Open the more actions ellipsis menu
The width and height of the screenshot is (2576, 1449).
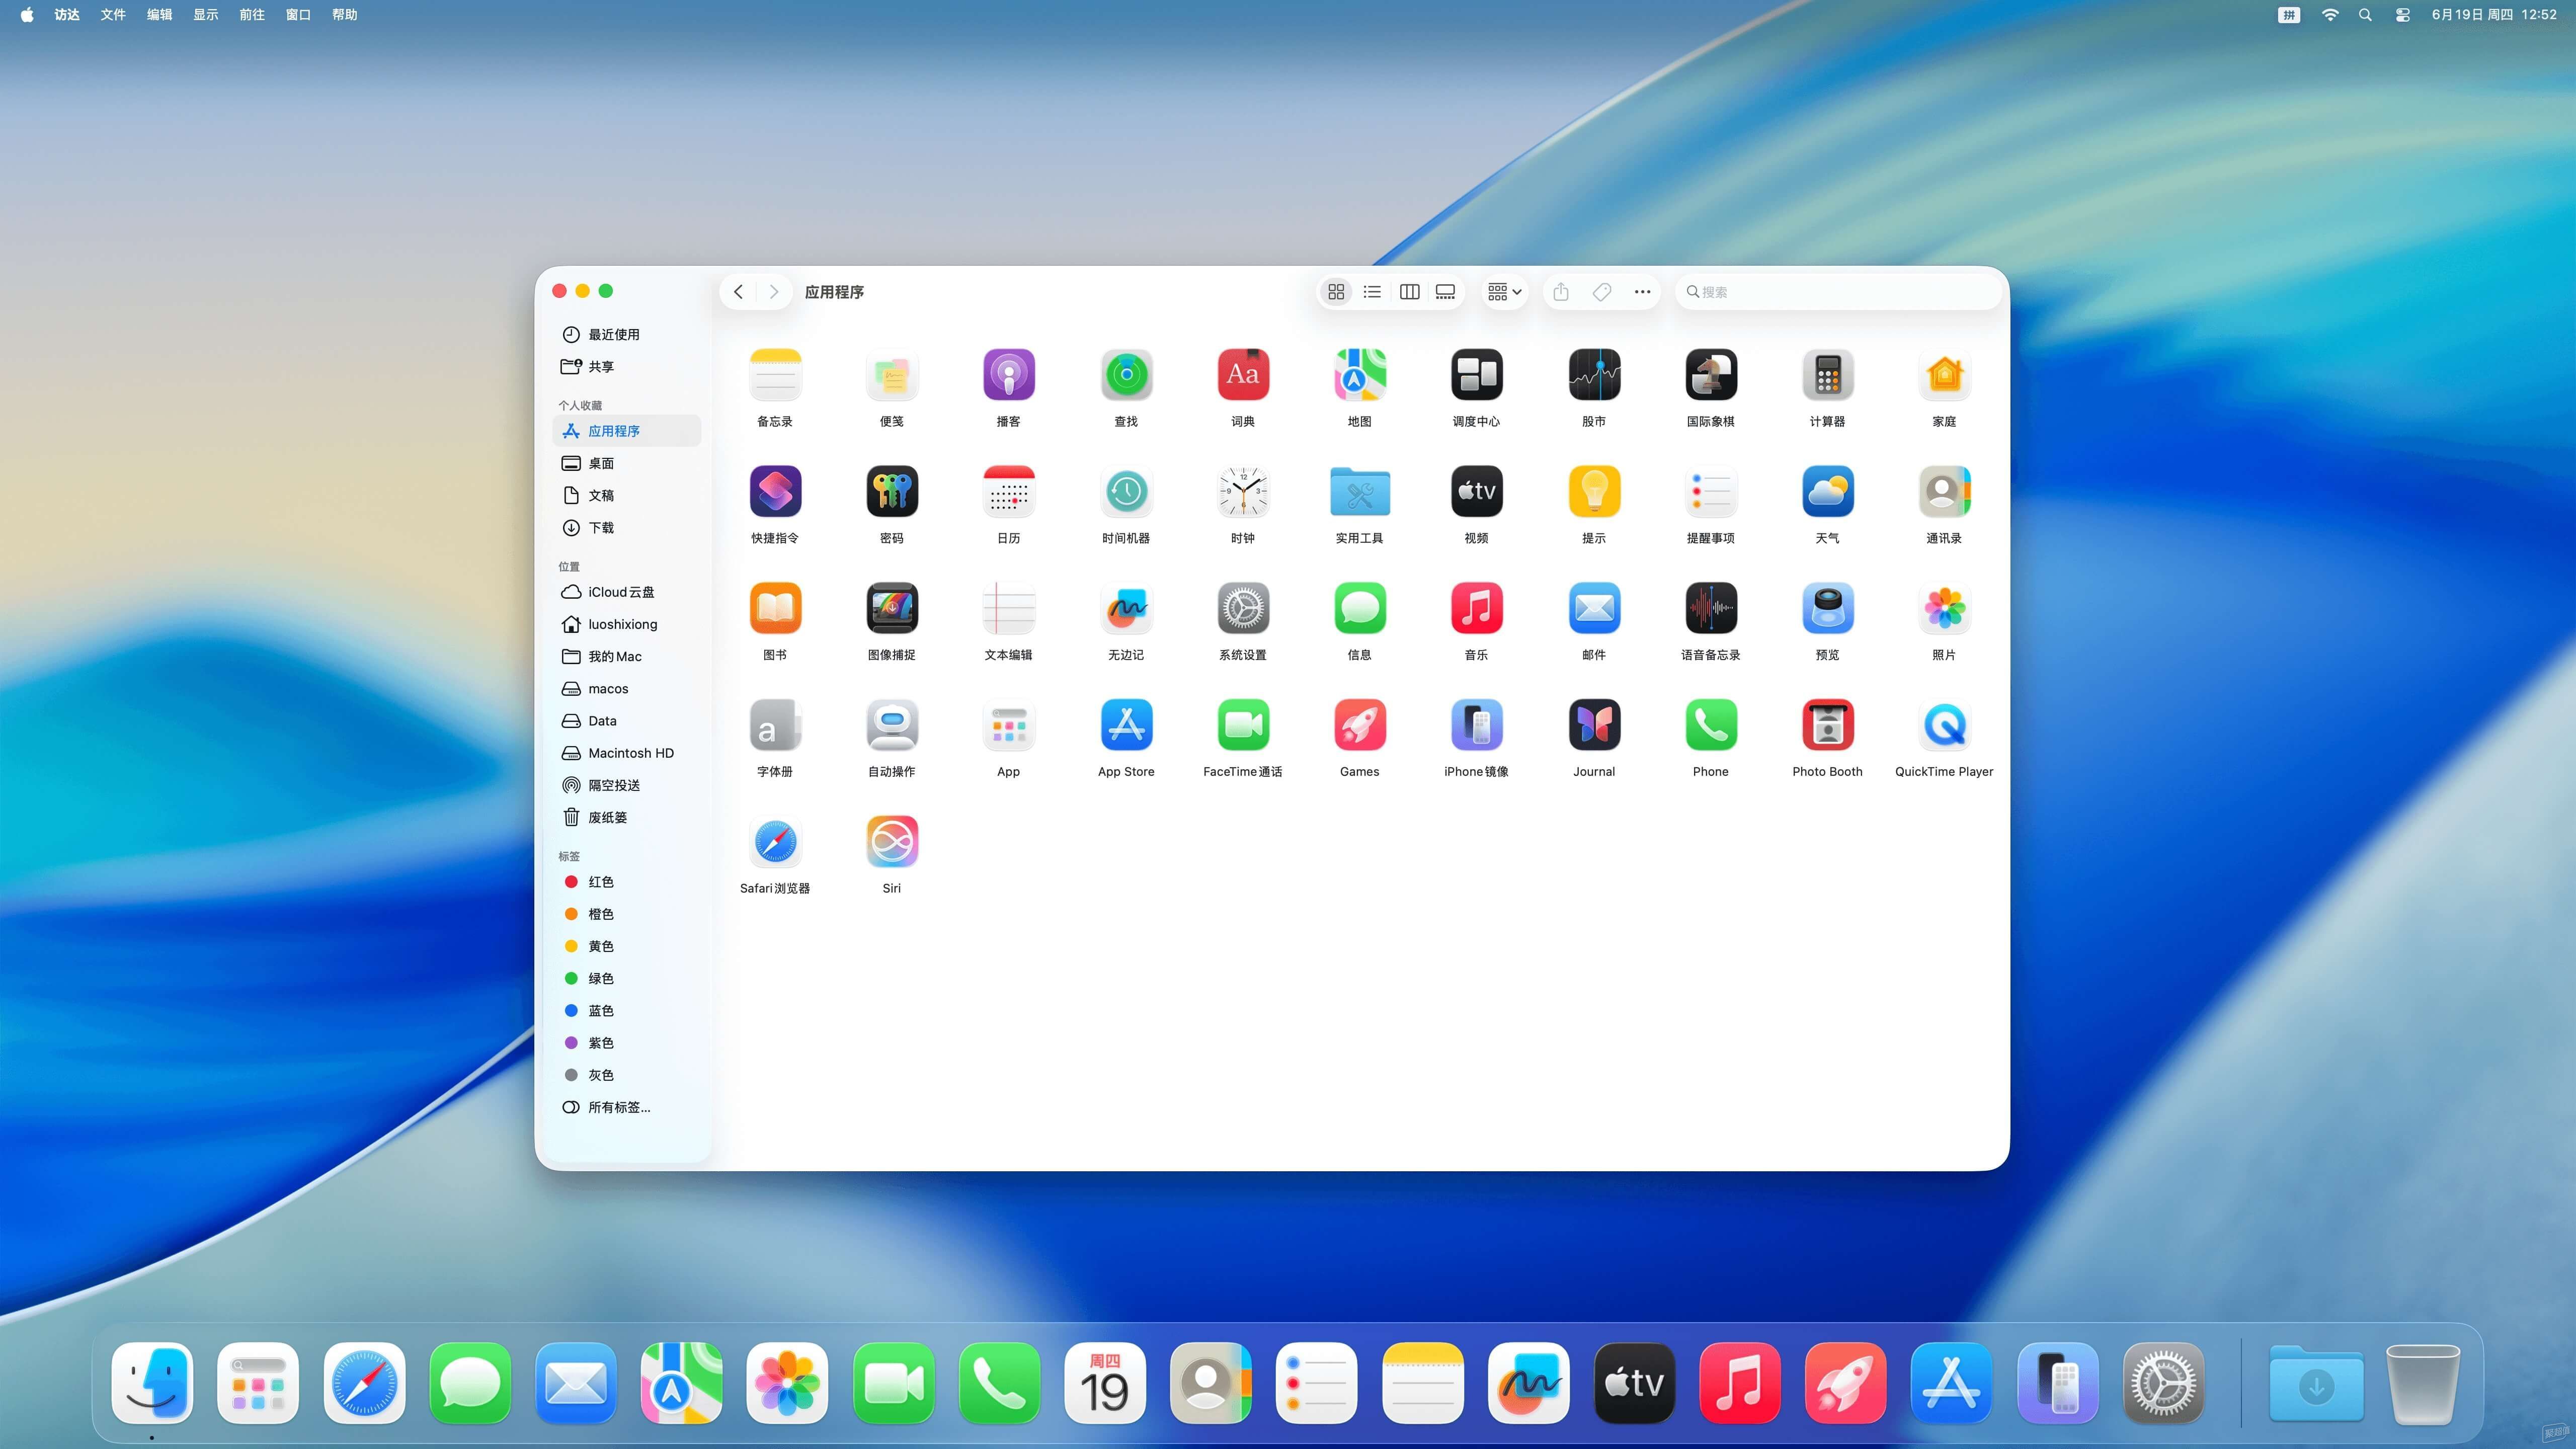click(1642, 292)
